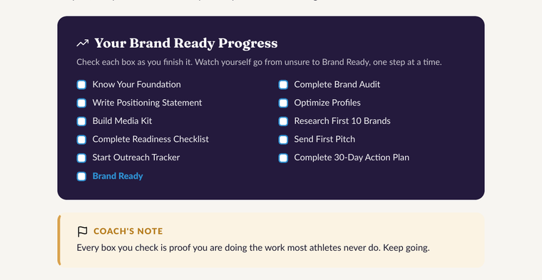Tick the Complete Brand Audit checkbox

(x=283, y=85)
